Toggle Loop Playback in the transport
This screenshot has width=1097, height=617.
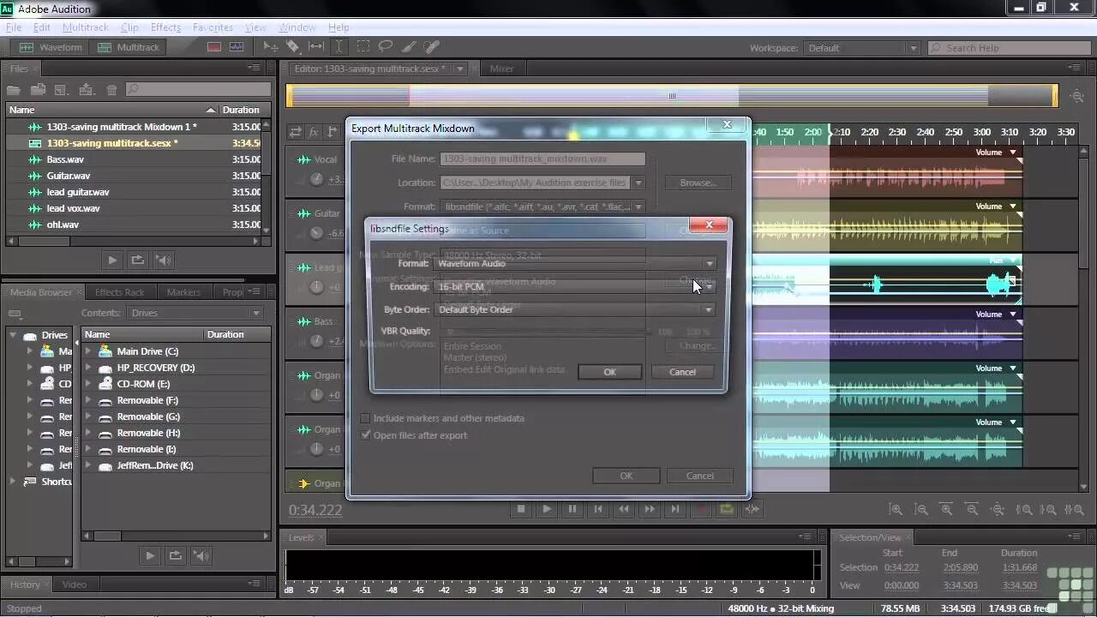726,509
